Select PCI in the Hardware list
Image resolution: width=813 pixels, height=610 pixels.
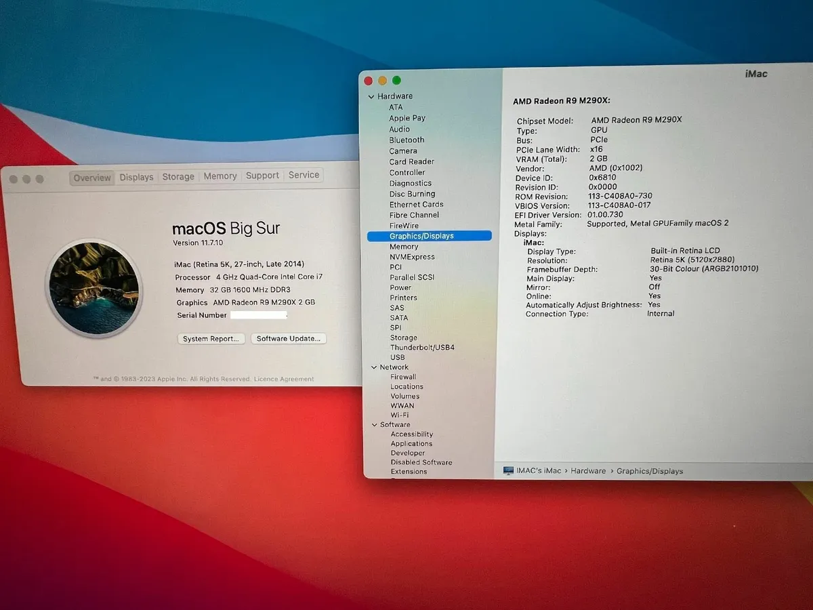pyautogui.click(x=396, y=267)
